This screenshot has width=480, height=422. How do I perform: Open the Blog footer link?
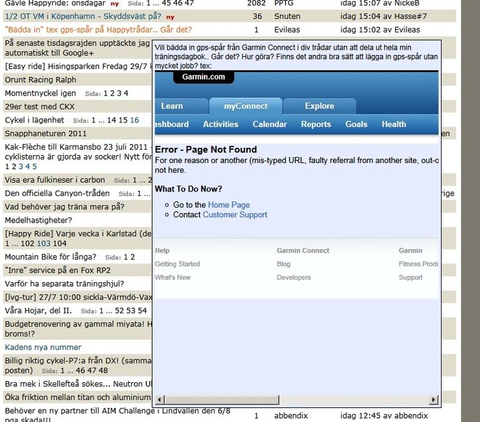283,264
